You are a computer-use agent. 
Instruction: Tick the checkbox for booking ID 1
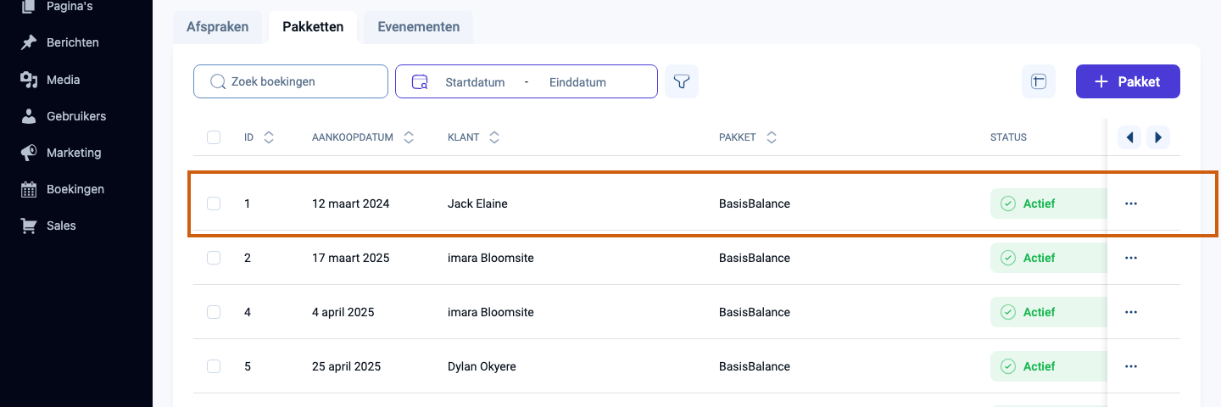point(214,203)
